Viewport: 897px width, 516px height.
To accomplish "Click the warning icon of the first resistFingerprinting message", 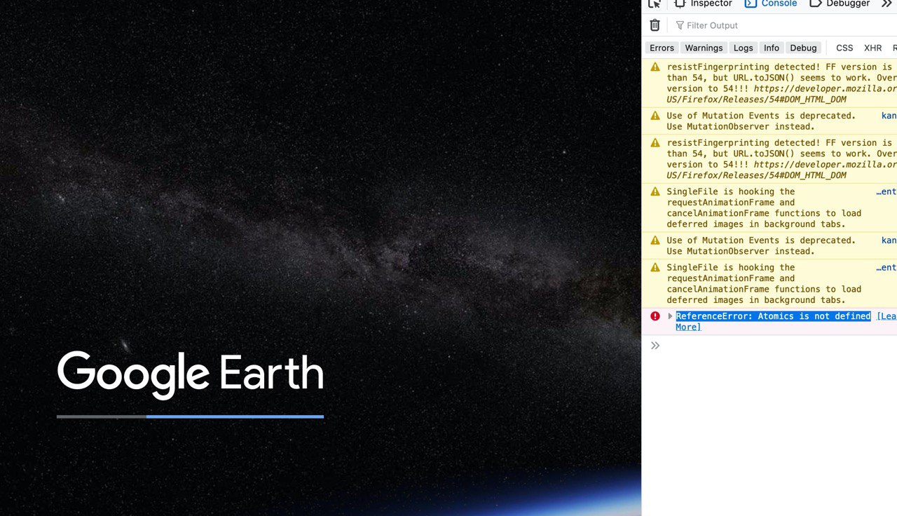I will (x=655, y=67).
